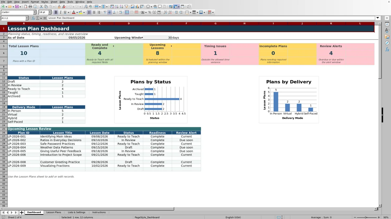Click the Align Right icon

coord(99,12)
